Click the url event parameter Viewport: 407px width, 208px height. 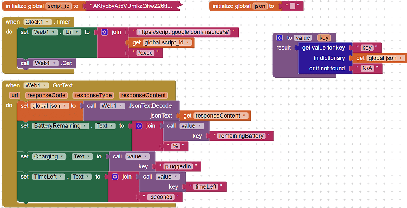15,95
